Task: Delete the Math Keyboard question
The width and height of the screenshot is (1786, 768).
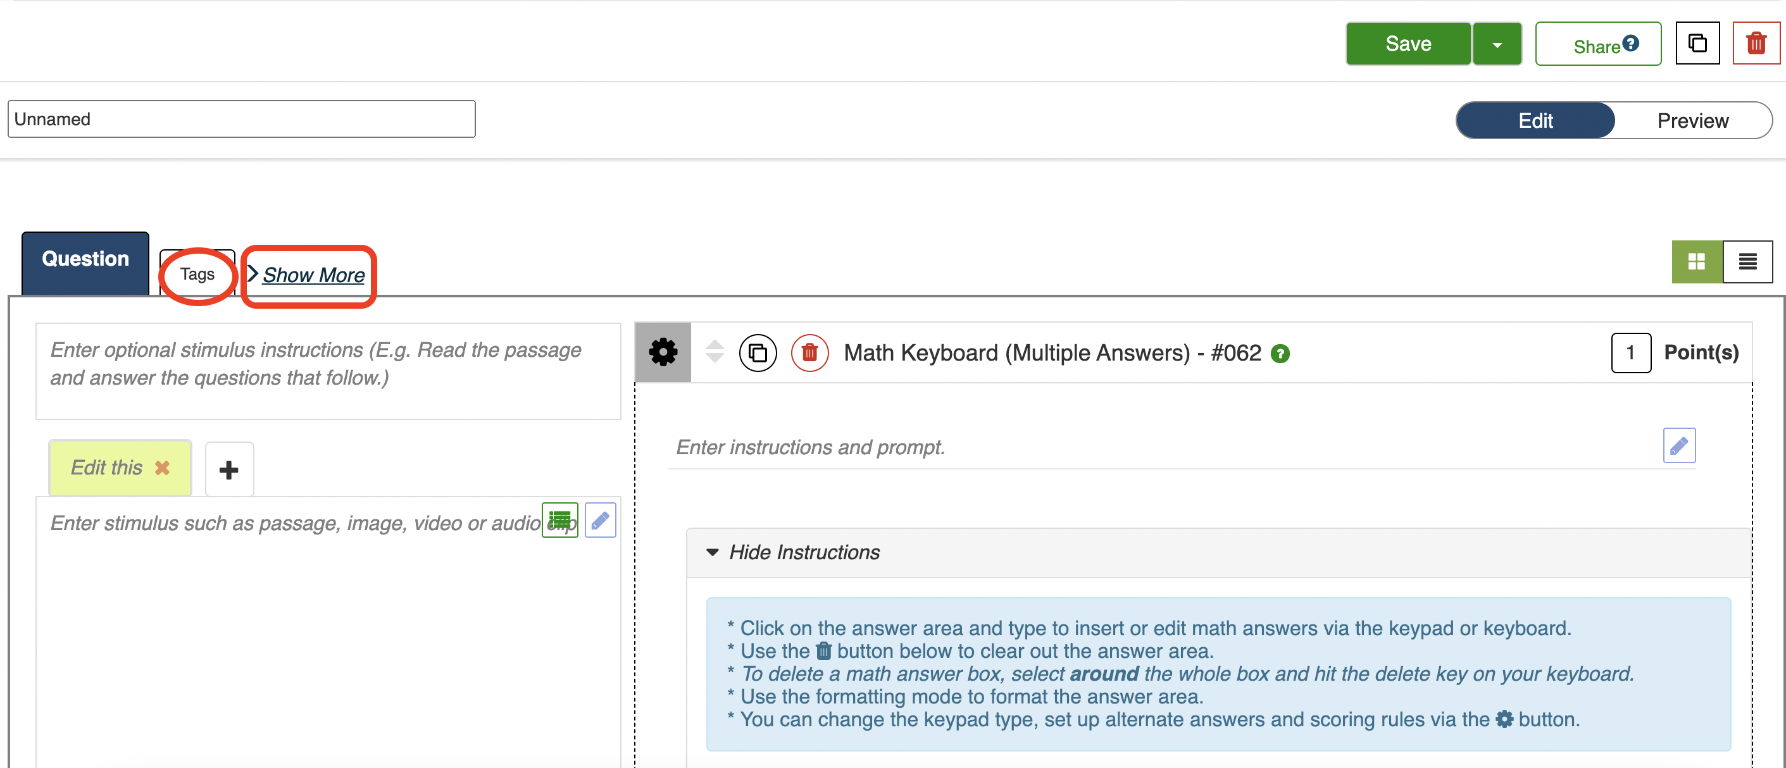Action: [x=809, y=353]
